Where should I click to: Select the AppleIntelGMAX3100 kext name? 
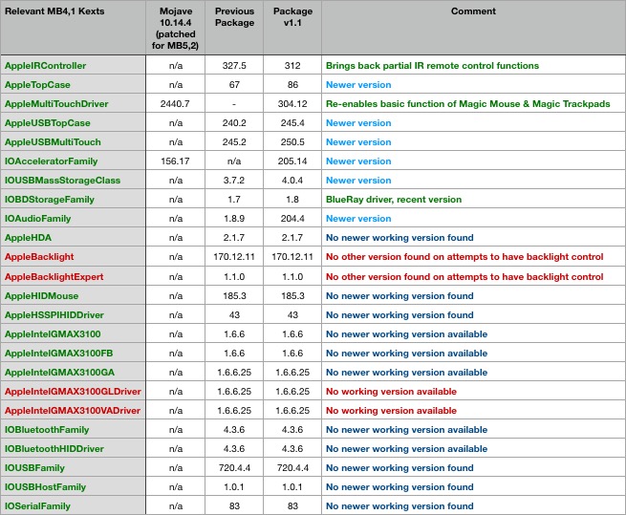point(53,334)
